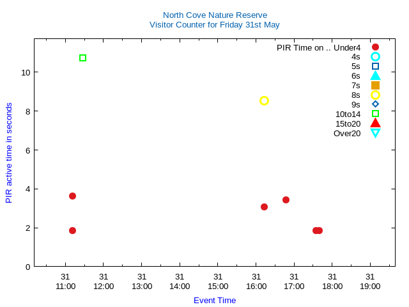Click the yellow circle 8s legend marker
Image resolution: width=409 pixels, height=307 pixels.
(x=375, y=95)
